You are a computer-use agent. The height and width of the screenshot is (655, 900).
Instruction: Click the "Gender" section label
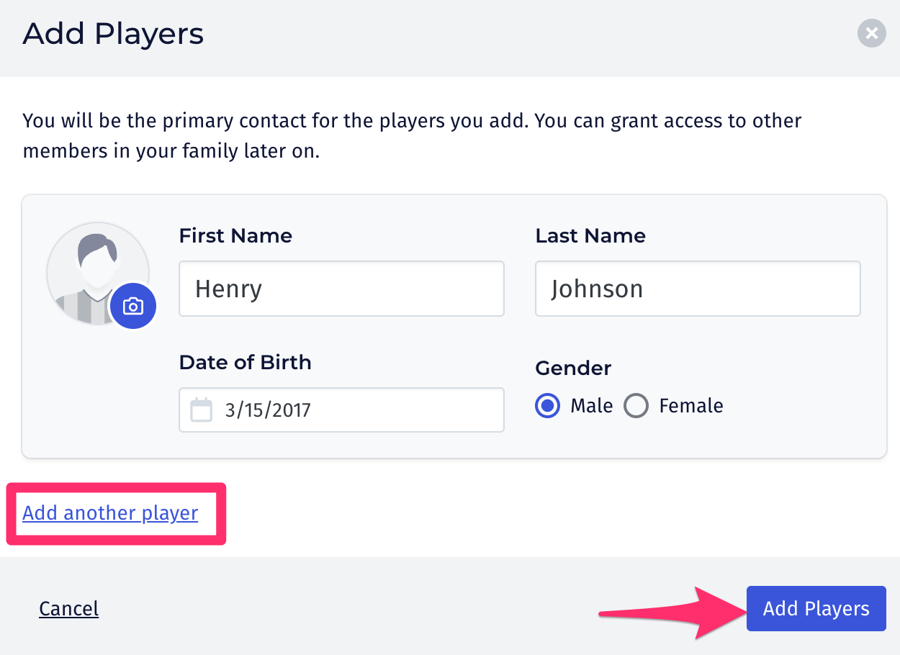(x=573, y=368)
